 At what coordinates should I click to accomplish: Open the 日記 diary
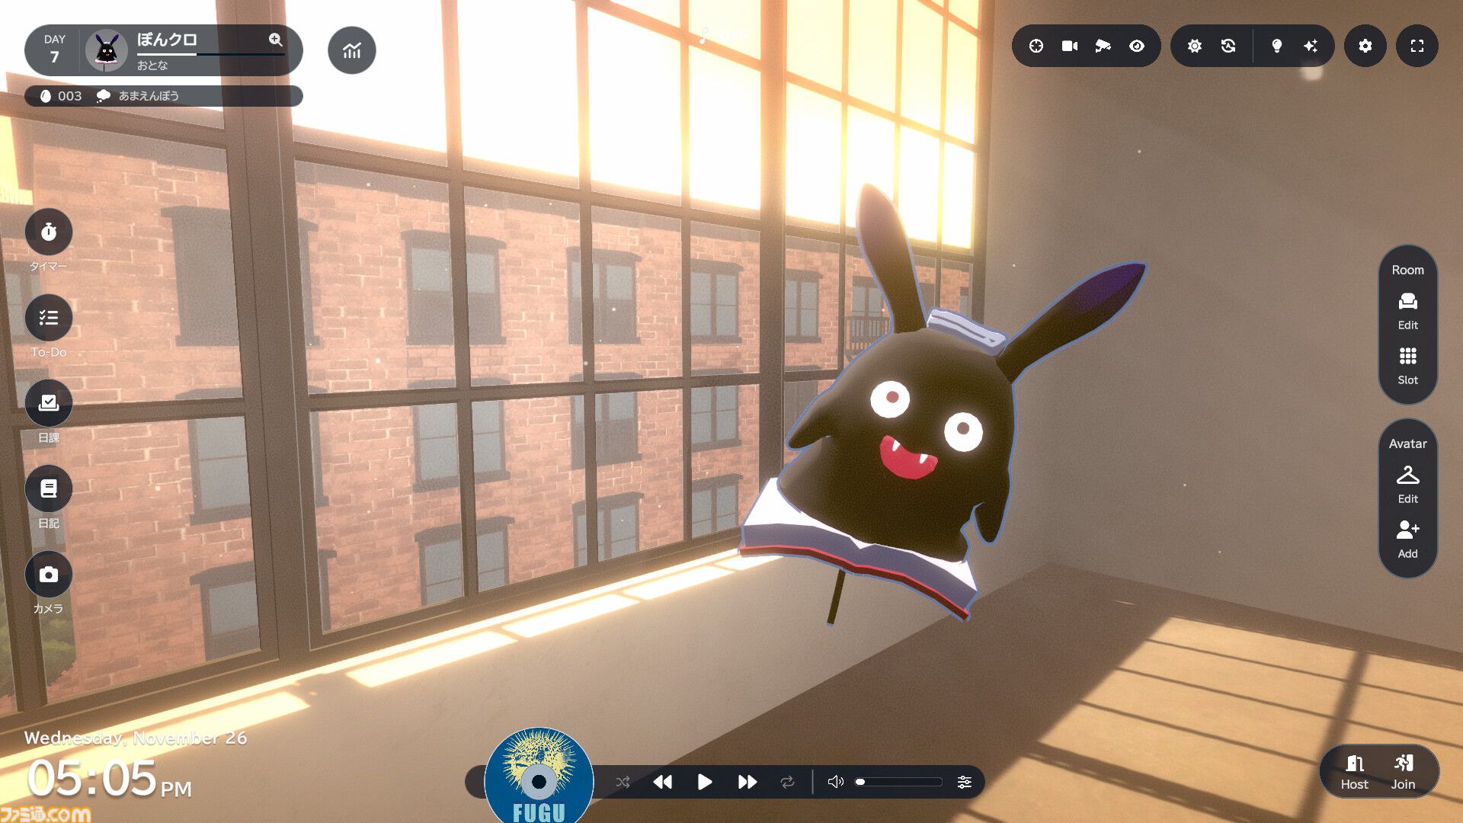pyautogui.click(x=49, y=488)
